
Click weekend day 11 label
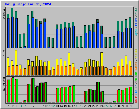pos(49,106)
